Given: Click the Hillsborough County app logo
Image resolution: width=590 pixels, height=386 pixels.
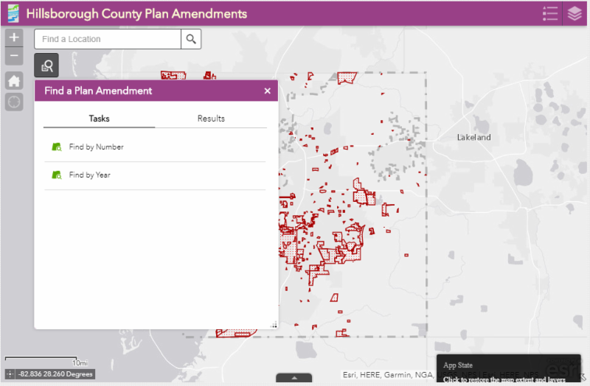Looking at the screenshot, I should click(x=13, y=13).
